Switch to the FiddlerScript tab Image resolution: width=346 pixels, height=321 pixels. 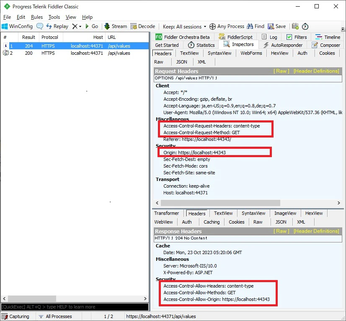(x=236, y=37)
